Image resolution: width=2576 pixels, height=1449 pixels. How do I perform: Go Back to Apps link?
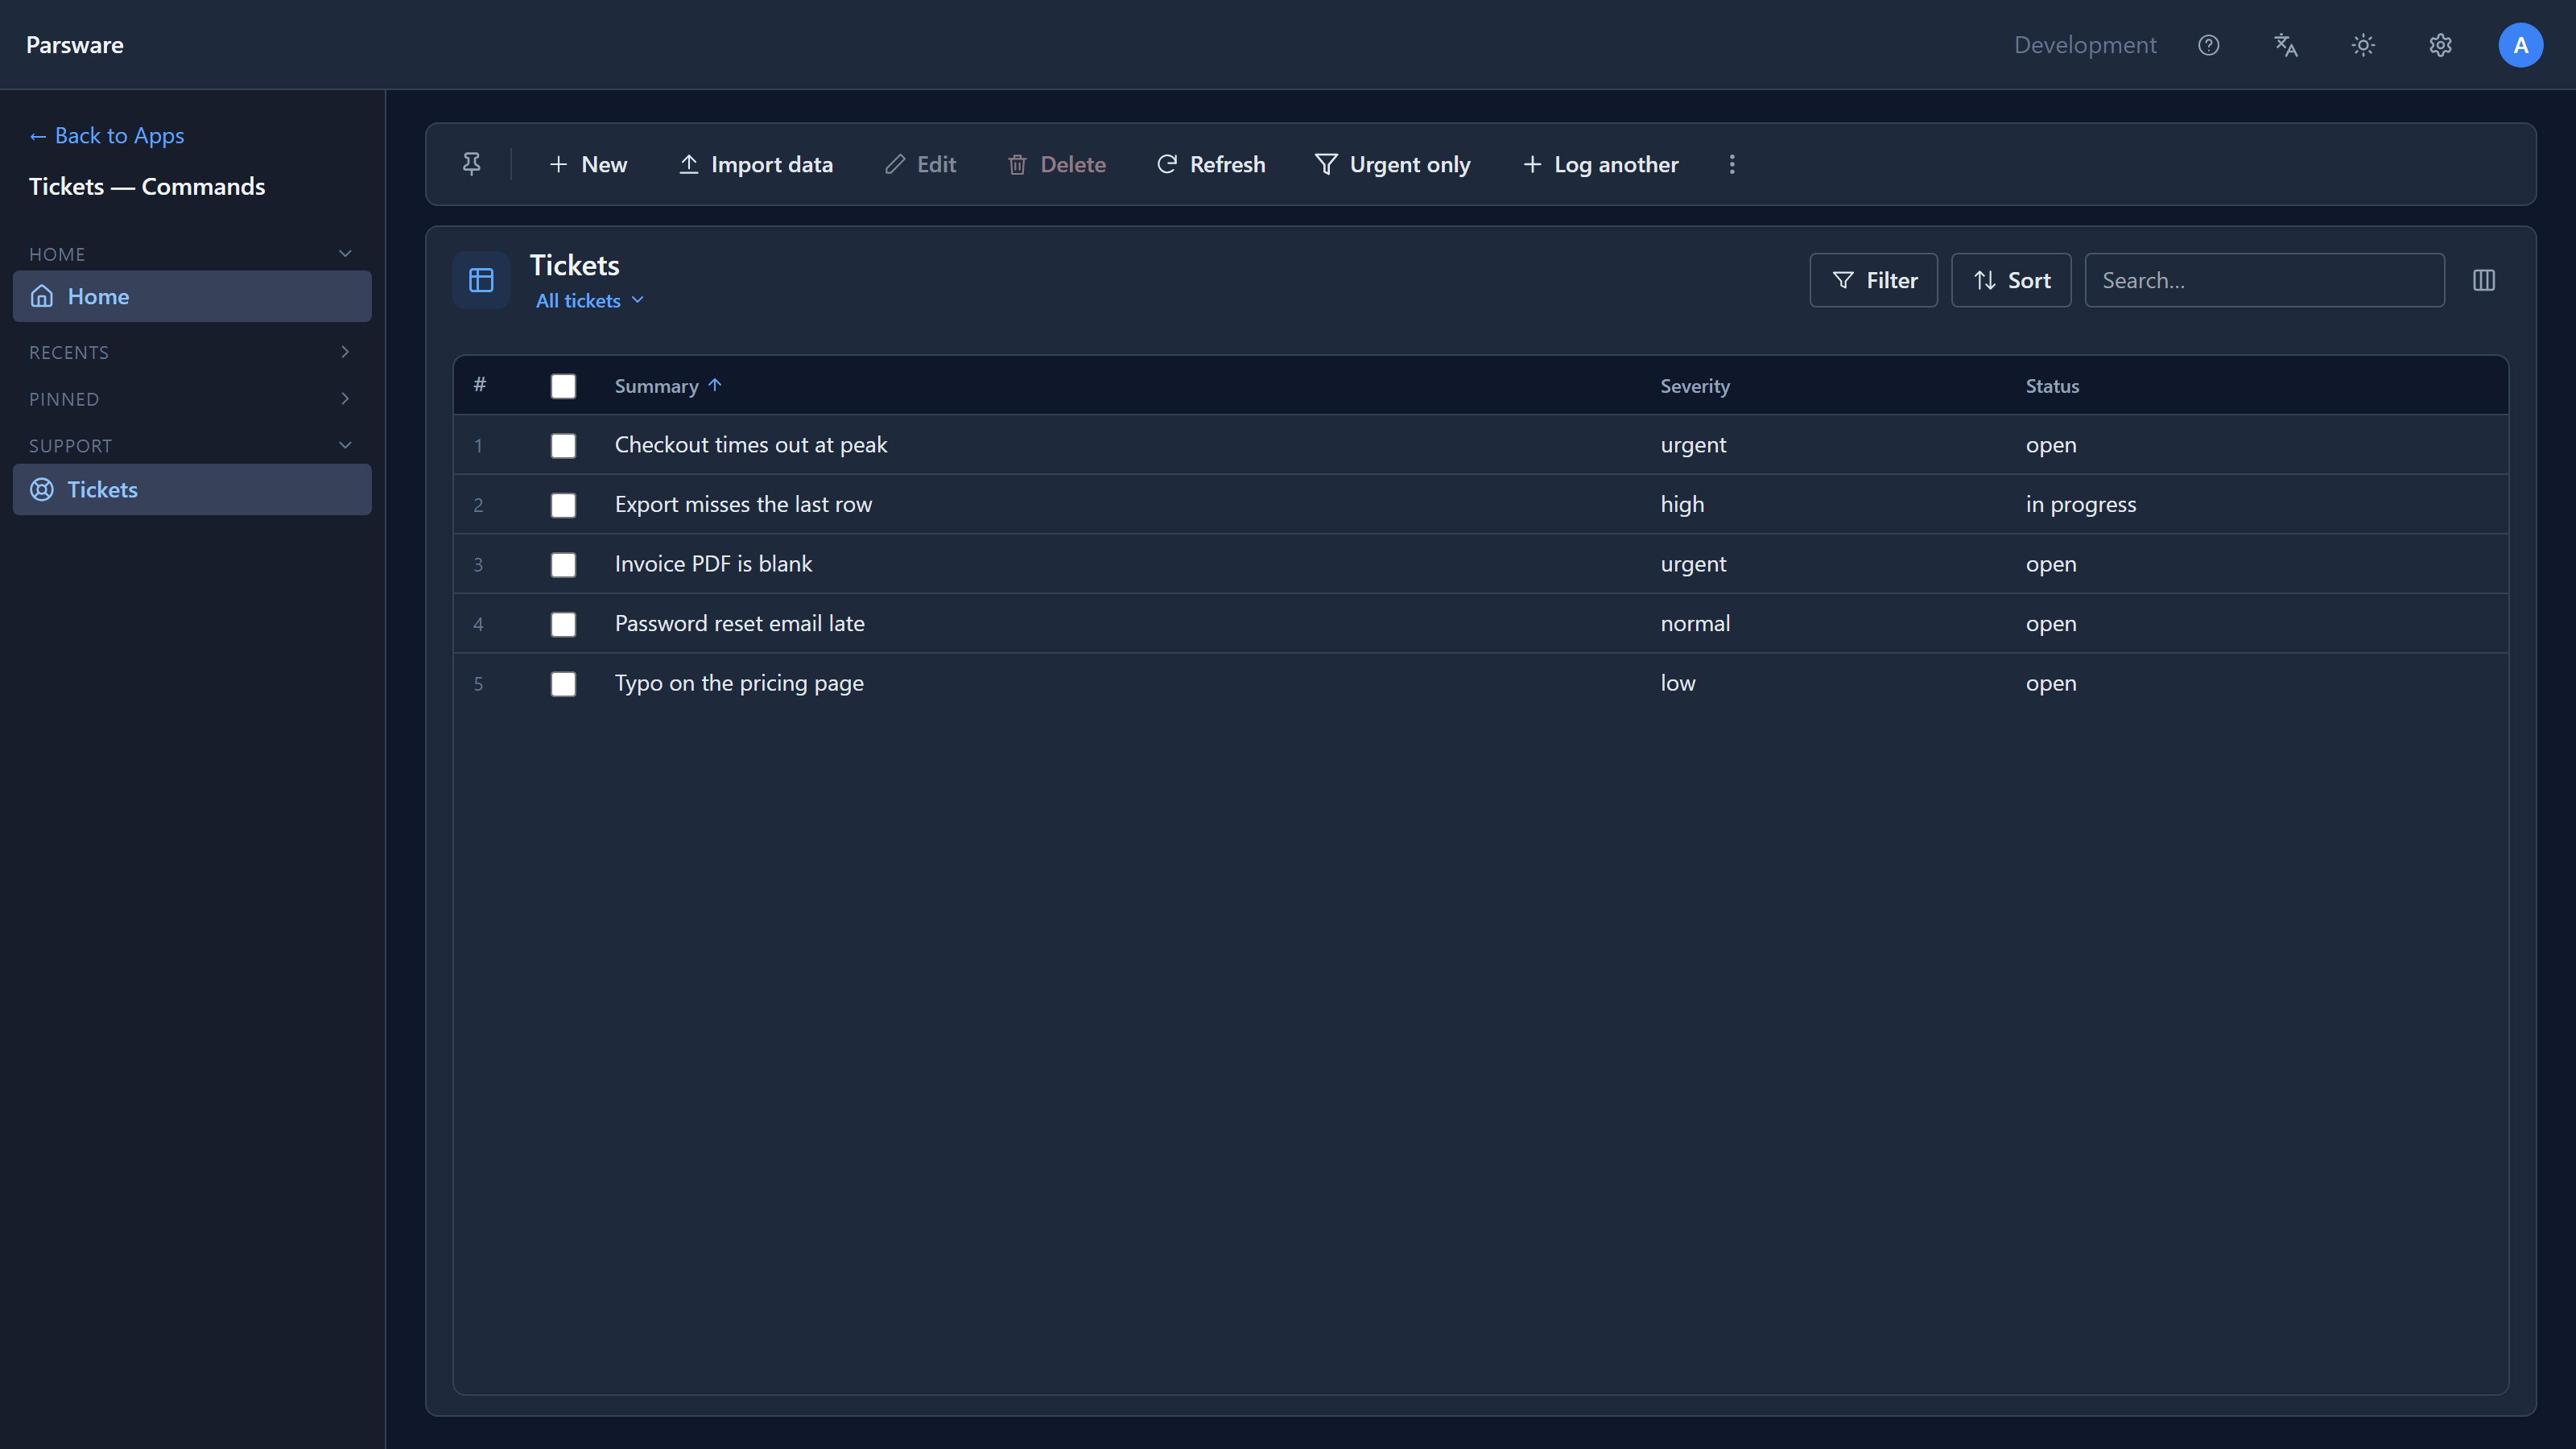[x=106, y=135]
